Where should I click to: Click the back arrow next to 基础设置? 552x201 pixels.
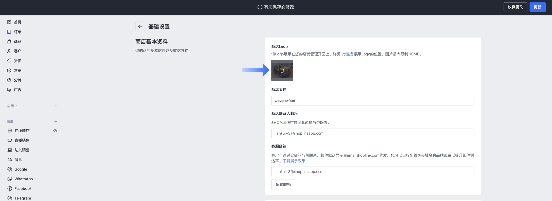pyautogui.click(x=140, y=26)
